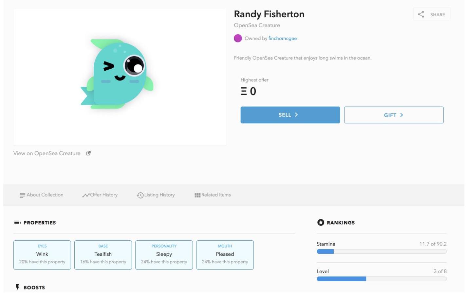
Task: Click the external link icon beside View on OpenSea Creature
Action: click(x=88, y=153)
